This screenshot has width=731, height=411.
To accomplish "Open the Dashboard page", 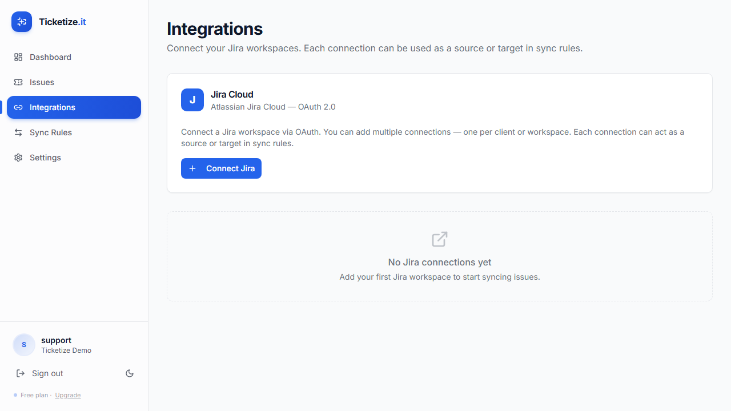I will tap(74, 57).
